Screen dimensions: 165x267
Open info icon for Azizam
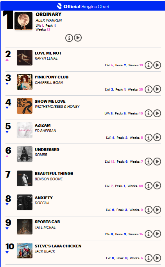pos(149,137)
